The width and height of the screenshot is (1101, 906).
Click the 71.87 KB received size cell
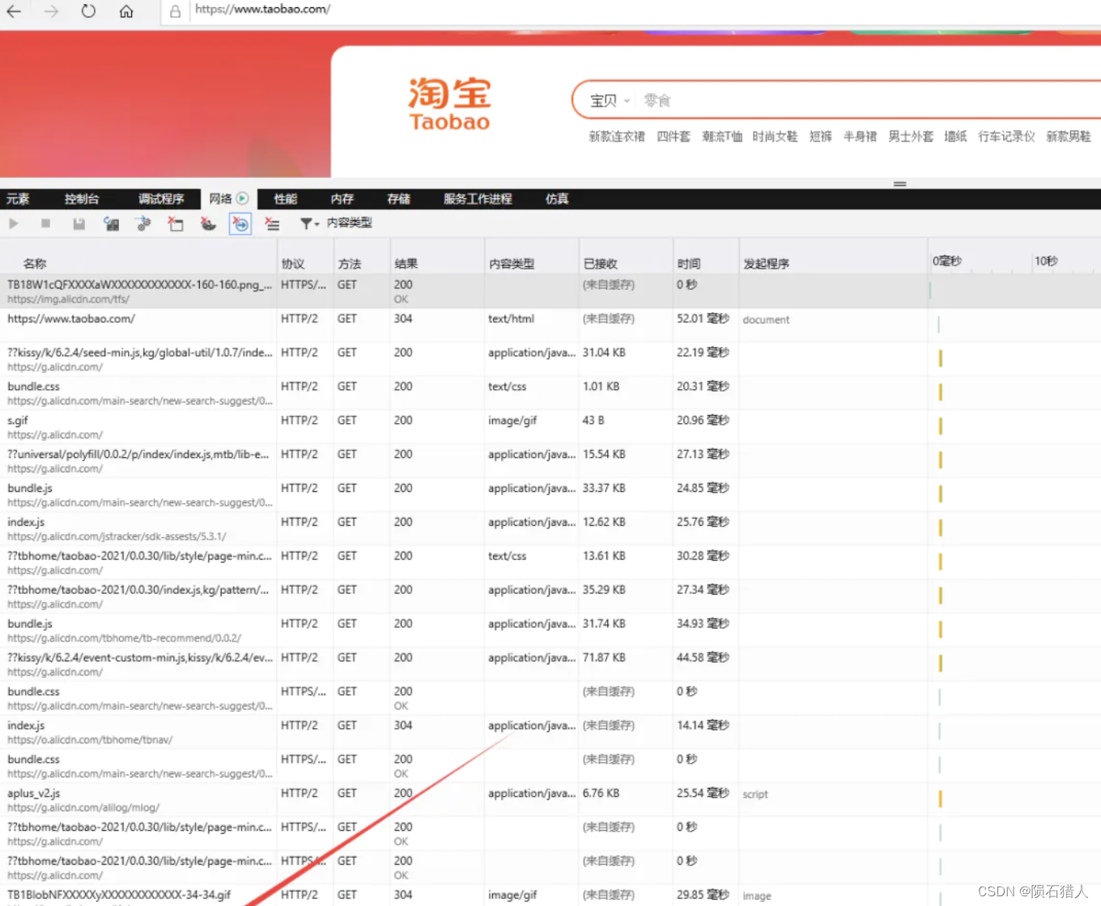tap(604, 658)
